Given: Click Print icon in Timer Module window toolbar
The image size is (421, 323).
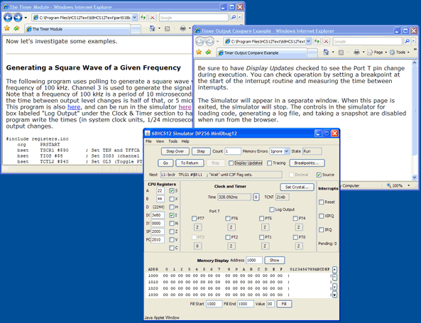Looking at the screenshot, I should tap(183, 28).
